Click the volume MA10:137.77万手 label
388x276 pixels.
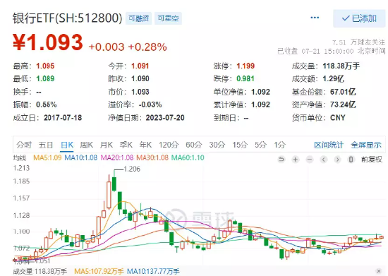[153, 271]
